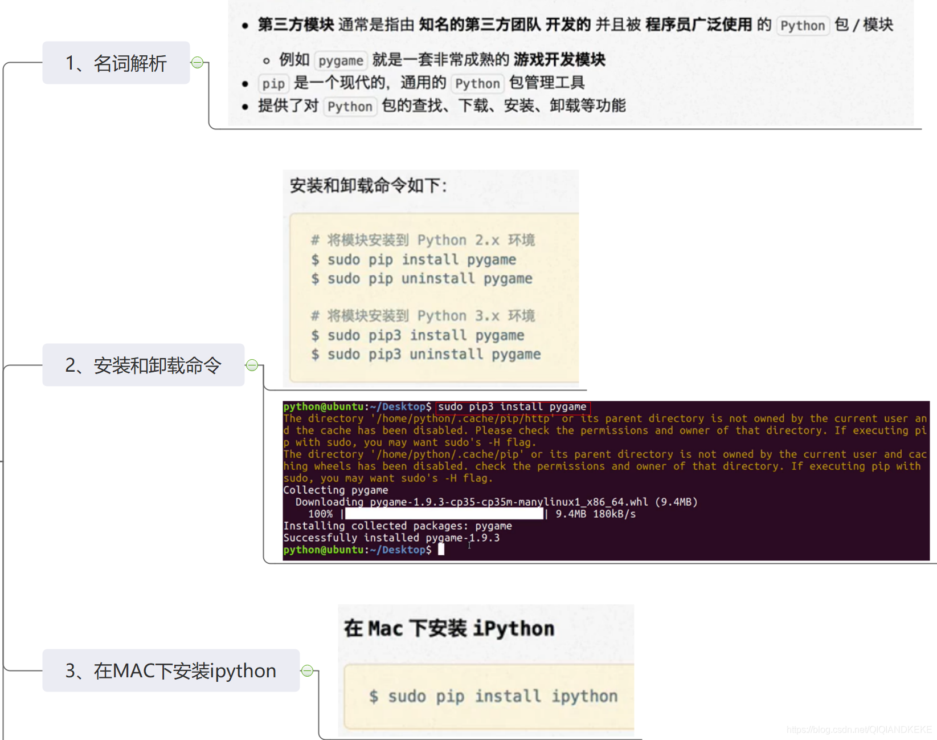Screen dimensions: 937x740
Task: Click the pip inline code badge
Action: point(273,83)
